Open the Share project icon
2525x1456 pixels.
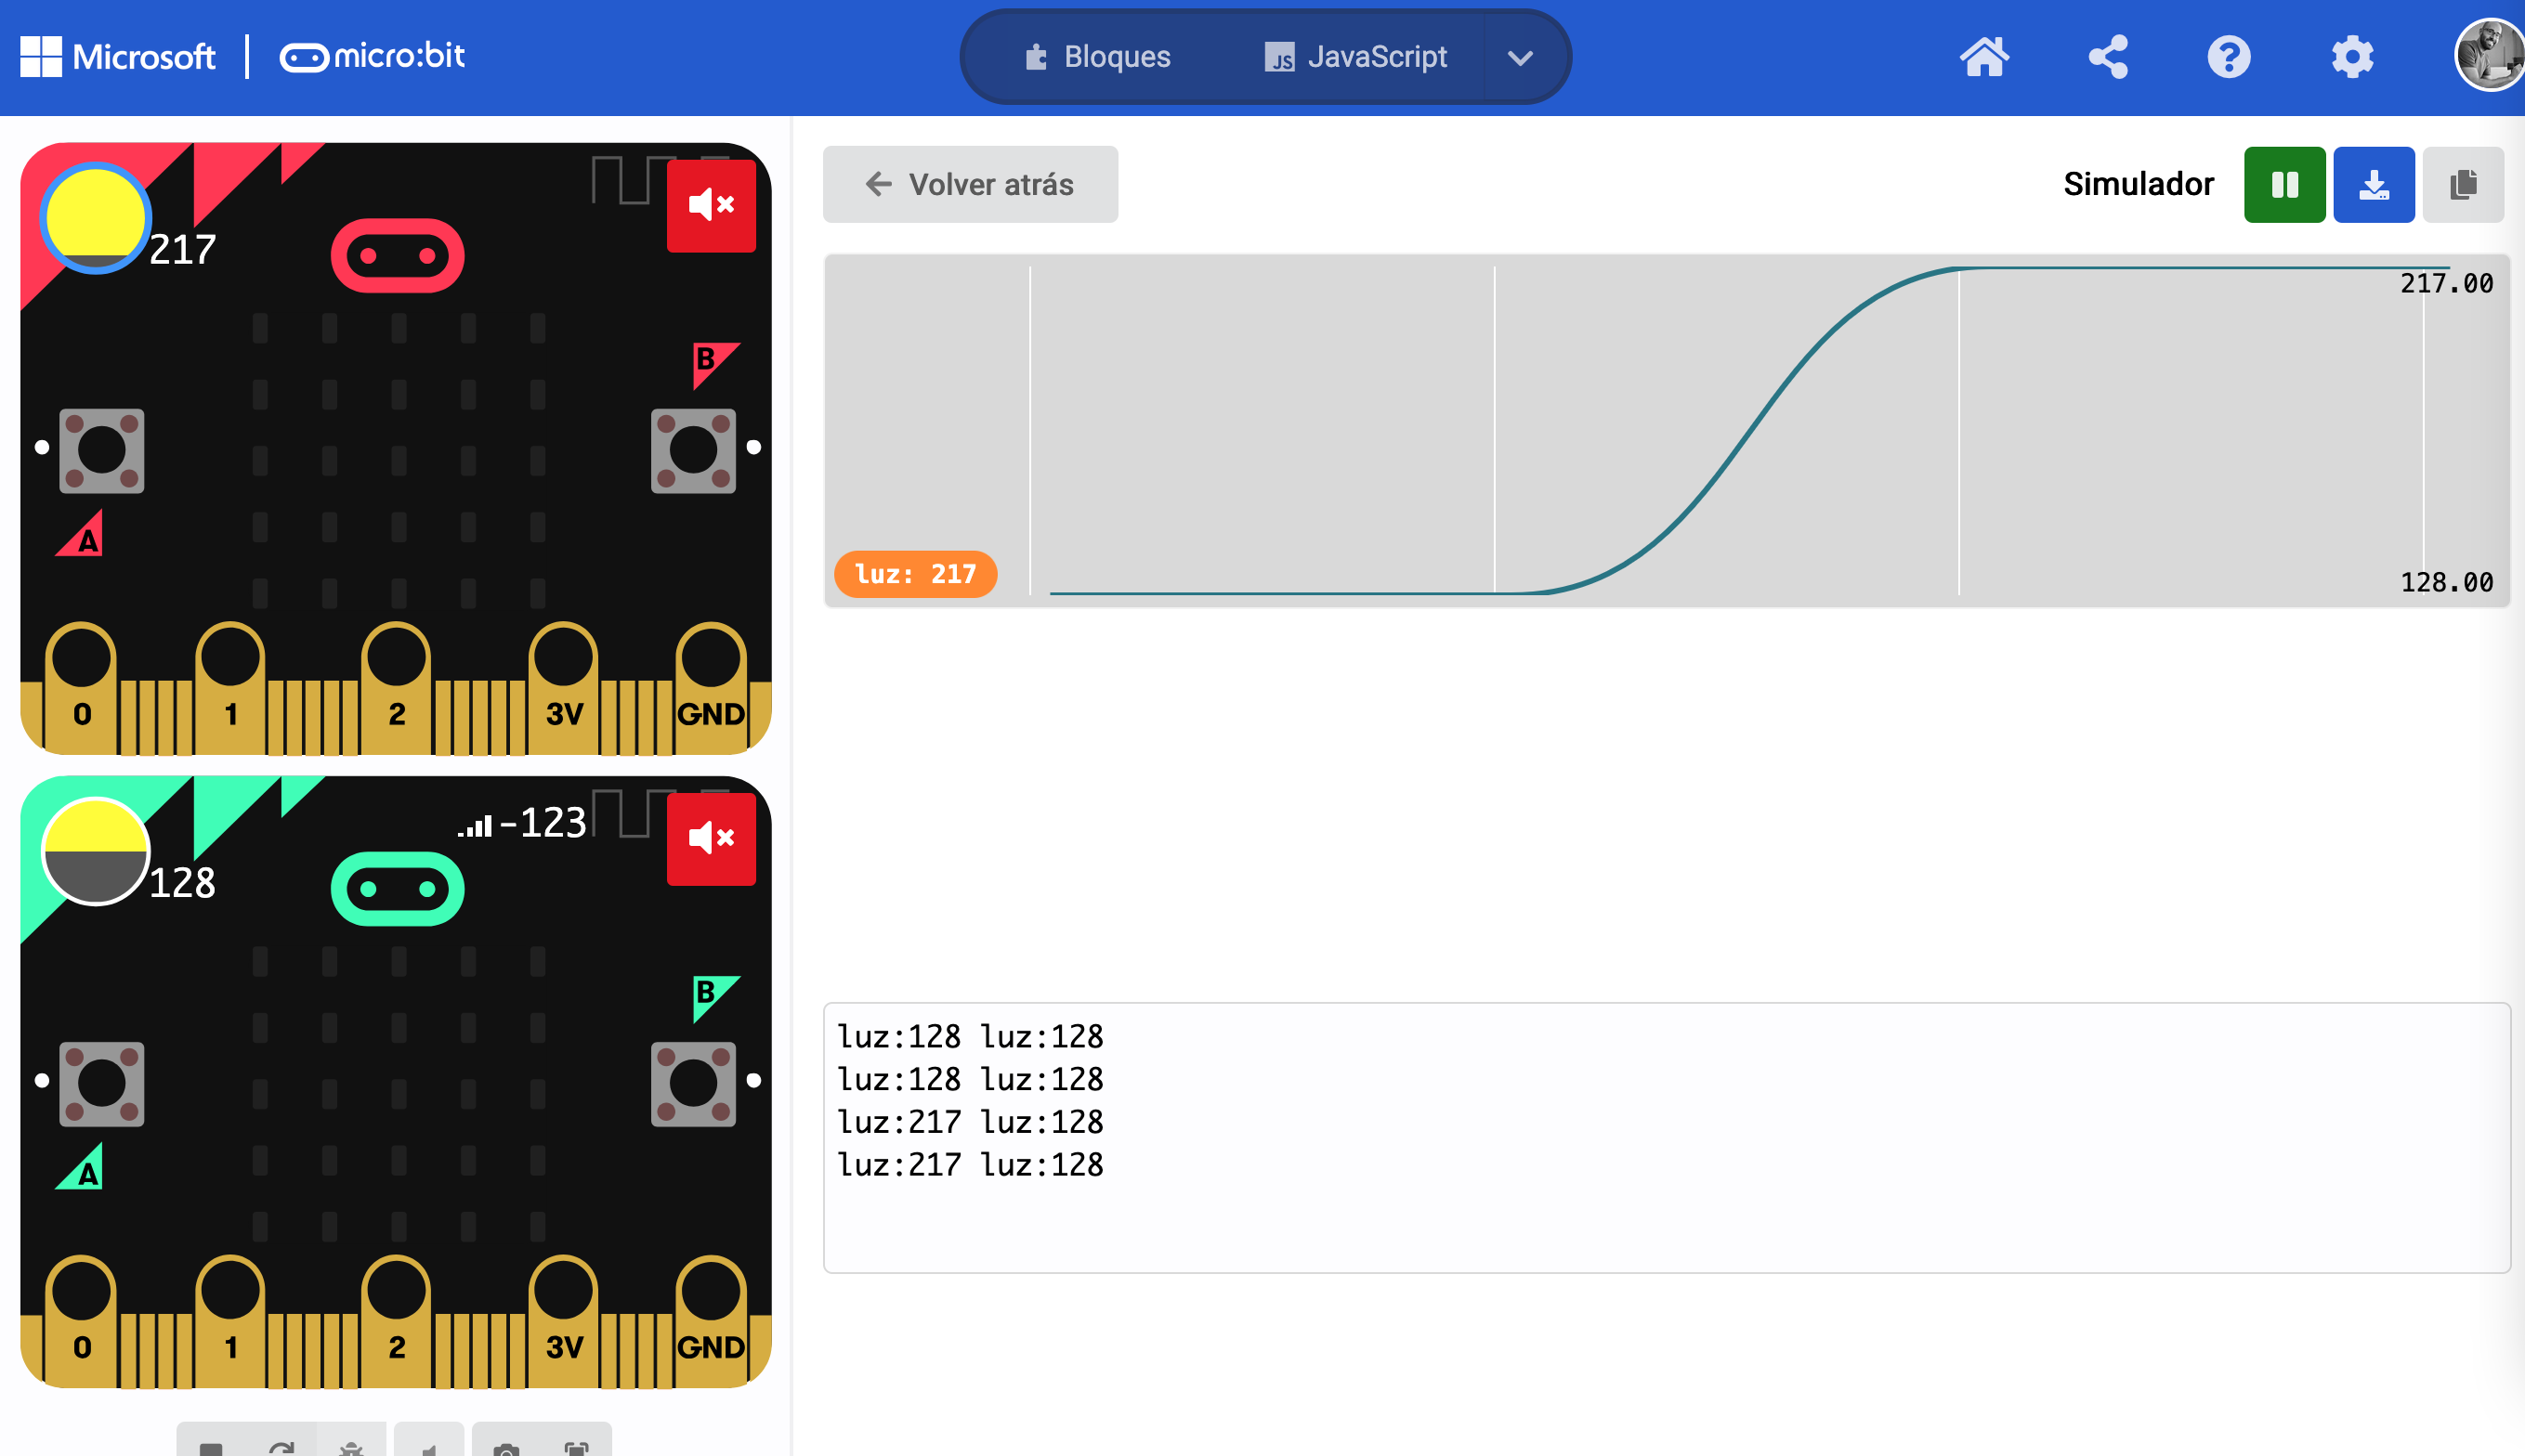(2108, 57)
